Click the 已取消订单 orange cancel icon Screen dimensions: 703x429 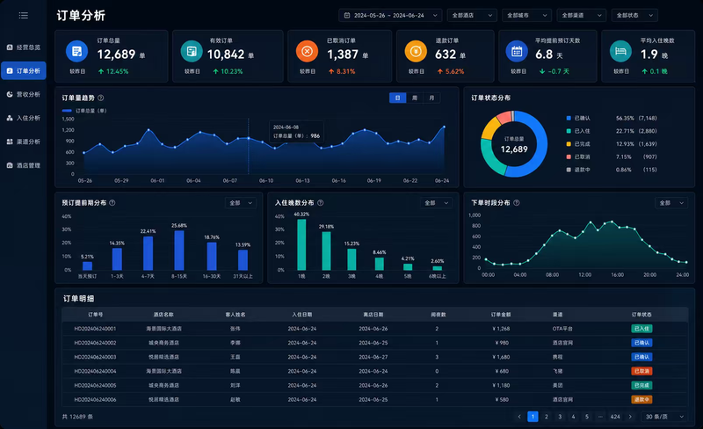click(307, 51)
